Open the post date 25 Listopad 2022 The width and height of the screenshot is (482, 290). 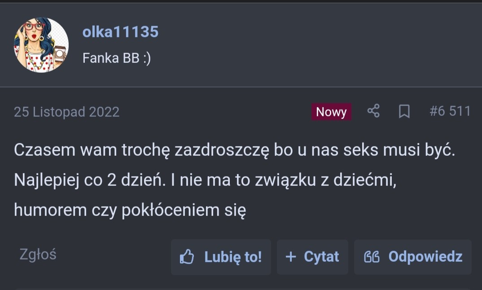(66, 112)
